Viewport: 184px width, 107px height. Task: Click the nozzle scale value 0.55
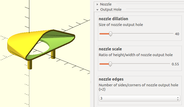[175, 64]
